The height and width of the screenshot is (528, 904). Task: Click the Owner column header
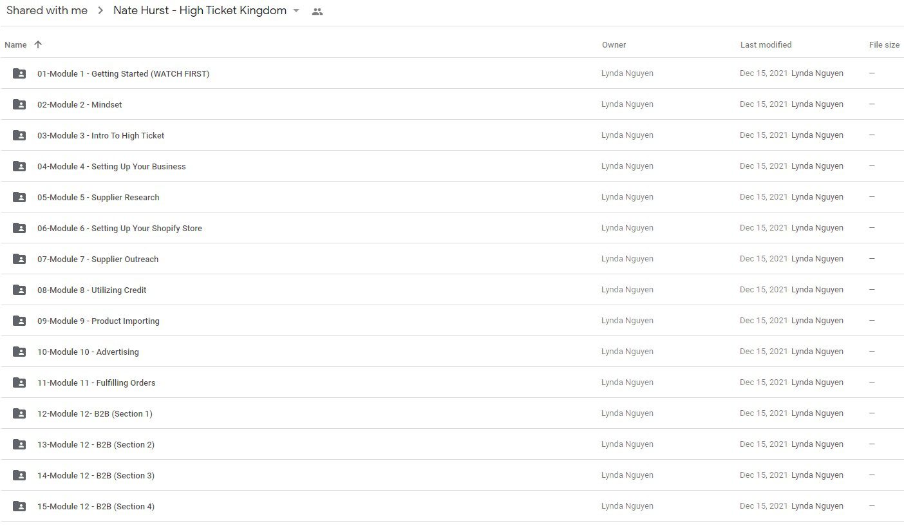pyautogui.click(x=614, y=45)
